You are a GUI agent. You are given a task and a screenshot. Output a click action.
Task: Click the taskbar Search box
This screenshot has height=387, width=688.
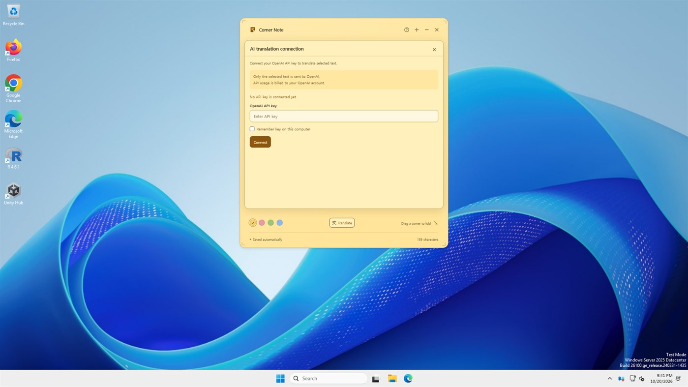tap(329, 378)
